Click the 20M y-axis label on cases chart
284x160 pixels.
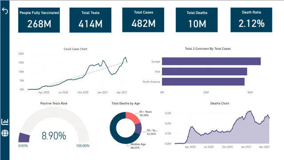click(21, 54)
